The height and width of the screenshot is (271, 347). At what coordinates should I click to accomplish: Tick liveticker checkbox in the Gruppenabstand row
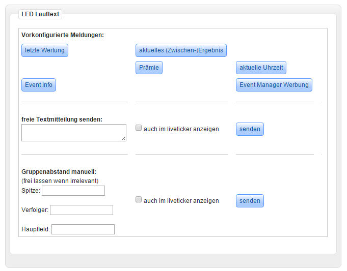click(x=139, y=200)
